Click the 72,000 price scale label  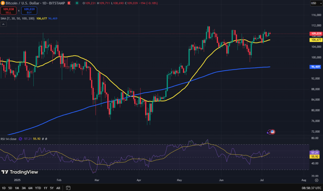[x=315, y=131]
